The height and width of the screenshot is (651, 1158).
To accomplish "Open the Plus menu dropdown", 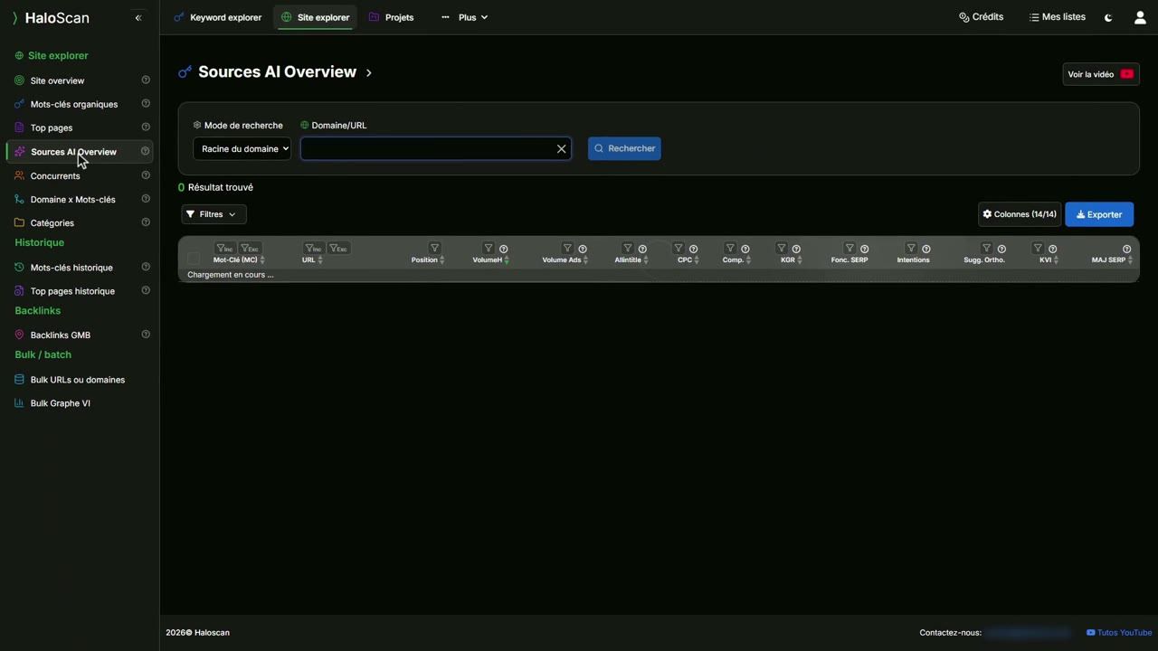I will [x=465, y=17].
